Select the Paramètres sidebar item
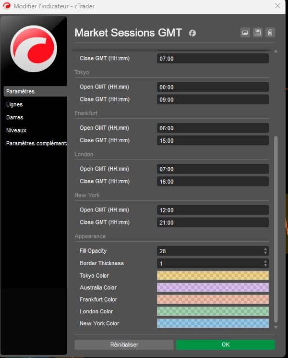The height and width of the screenshot is (358, 288). 36,91
